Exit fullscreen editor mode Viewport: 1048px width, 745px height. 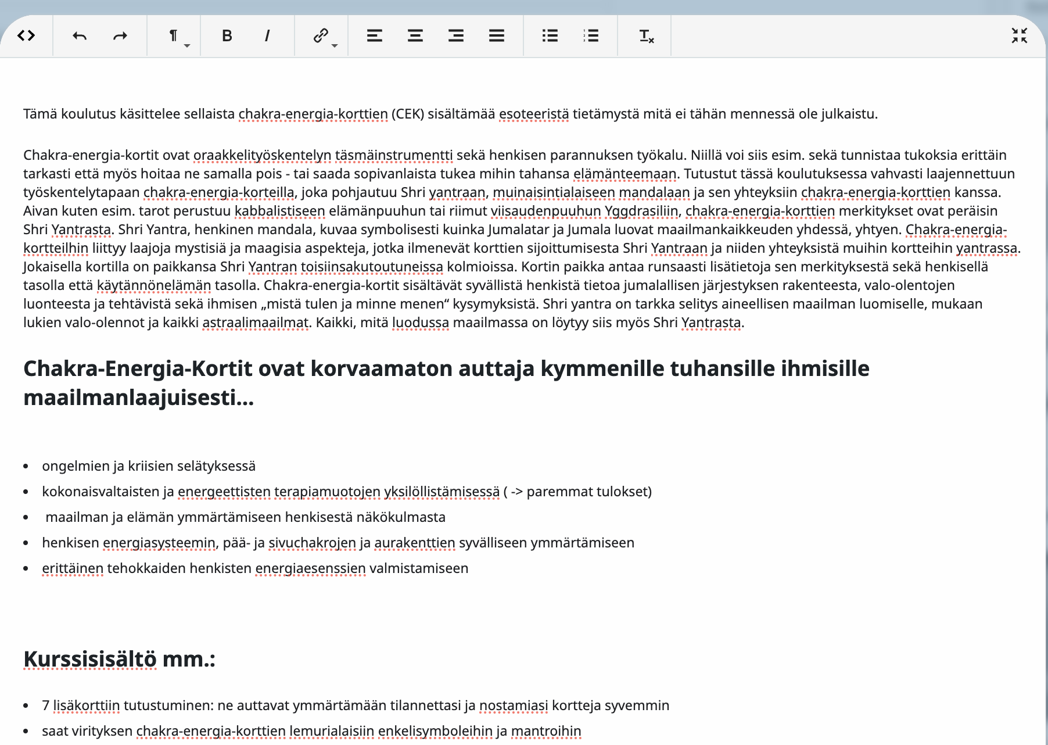point(1020,35)
